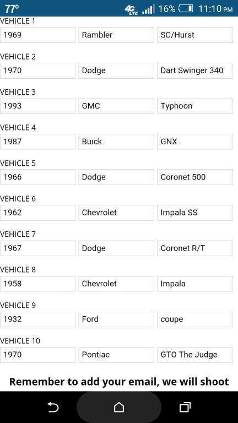Edit the GNX model field
Image resolution: width=238 pixels, height=423 pixels.
pos(195,142)
